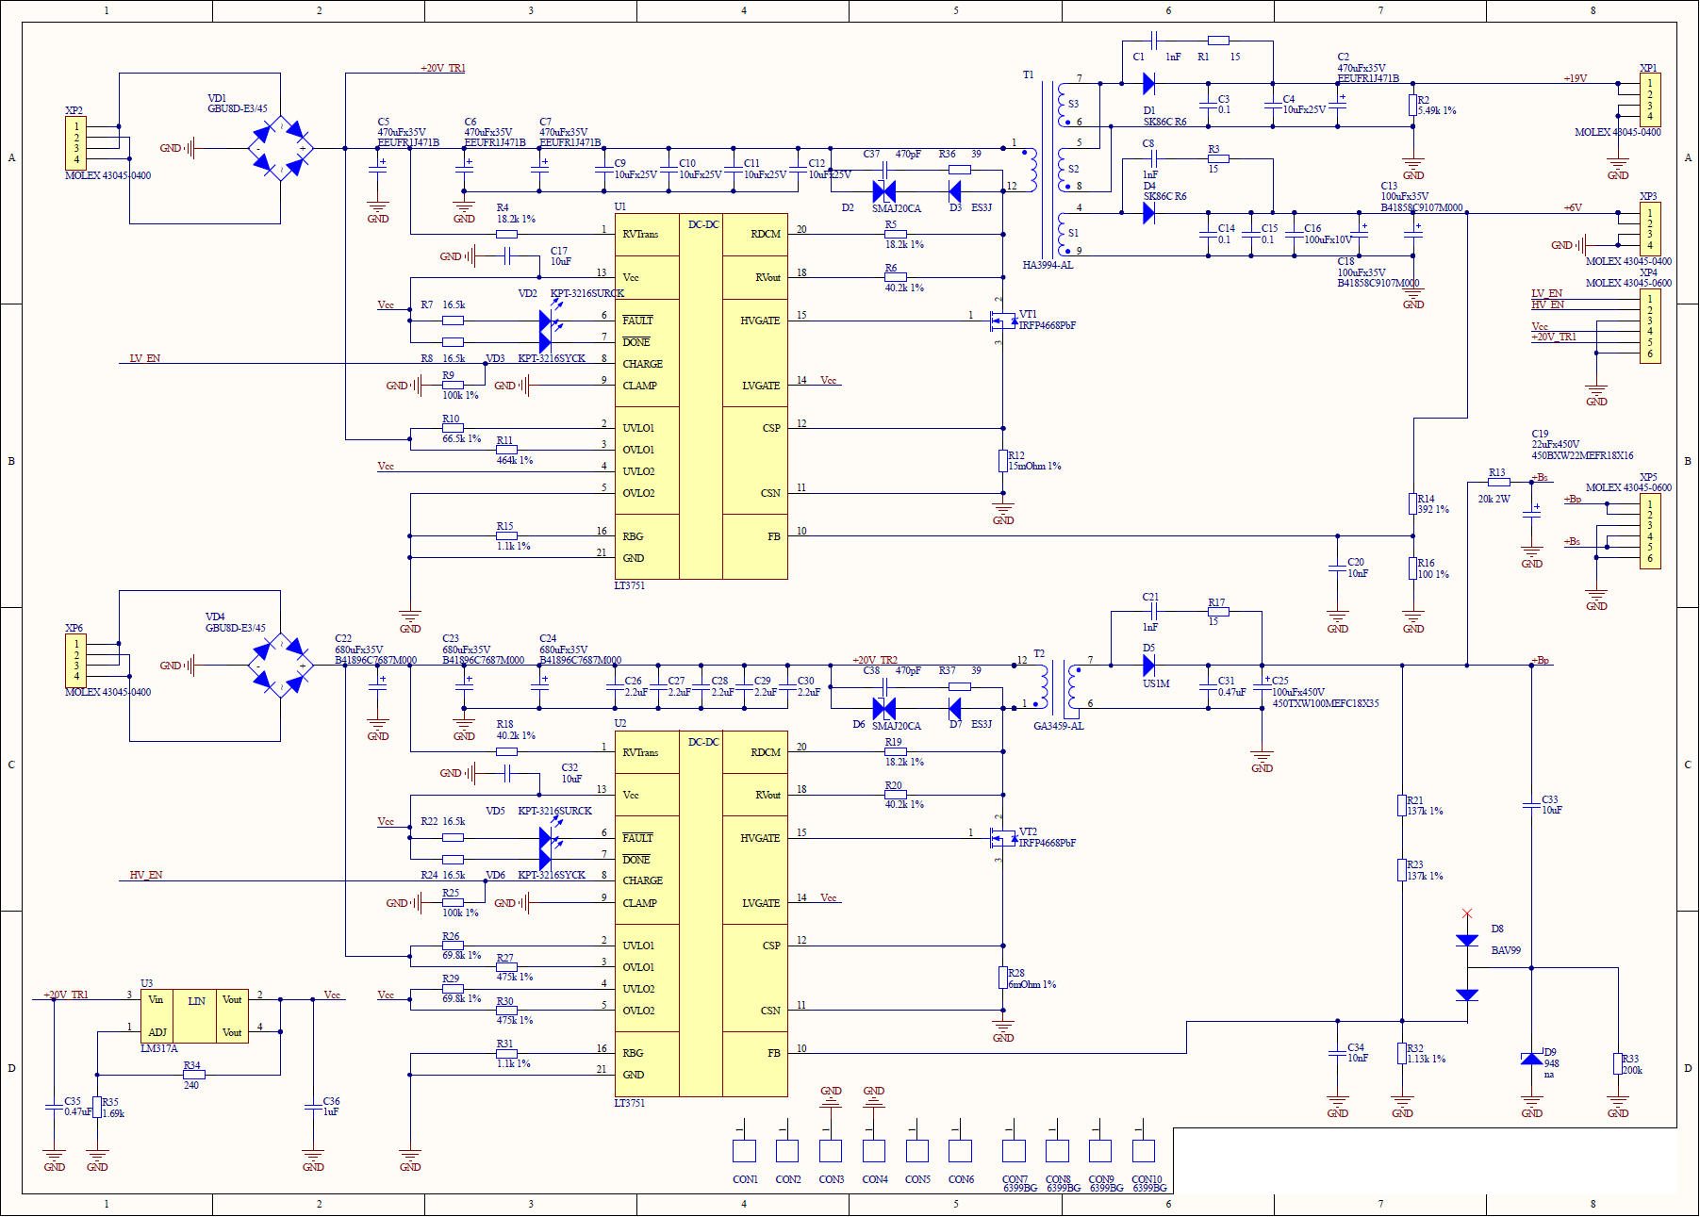
Task: Click the D2 SMAJ20CA TVS diode
Action: pos(883,191)
